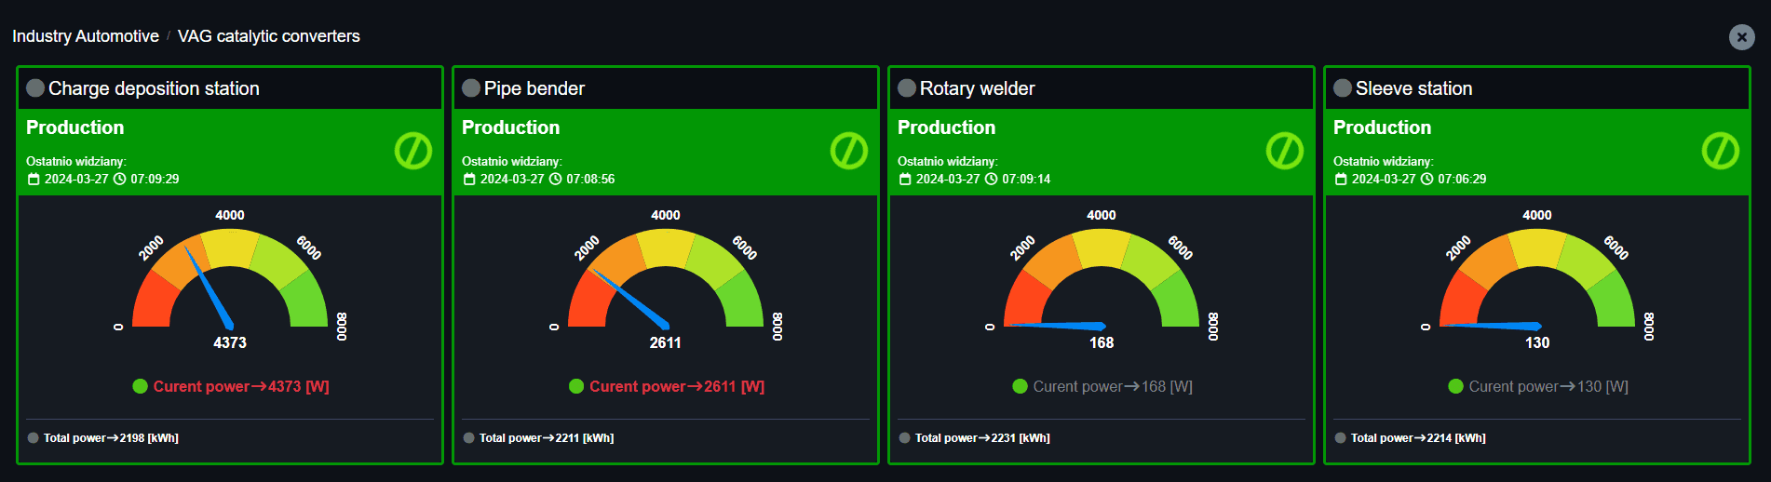Click the grey dot beside Total power 2214 kWh

tap(1341, 438)
